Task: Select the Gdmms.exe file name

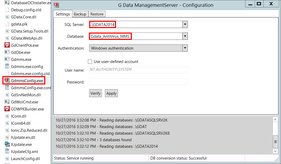Action: (21, 60)
